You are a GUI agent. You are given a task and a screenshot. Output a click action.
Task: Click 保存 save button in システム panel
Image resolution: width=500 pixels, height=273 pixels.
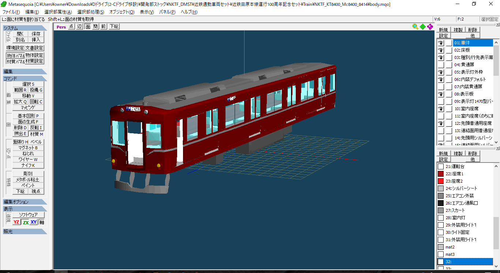coord(36,34)
